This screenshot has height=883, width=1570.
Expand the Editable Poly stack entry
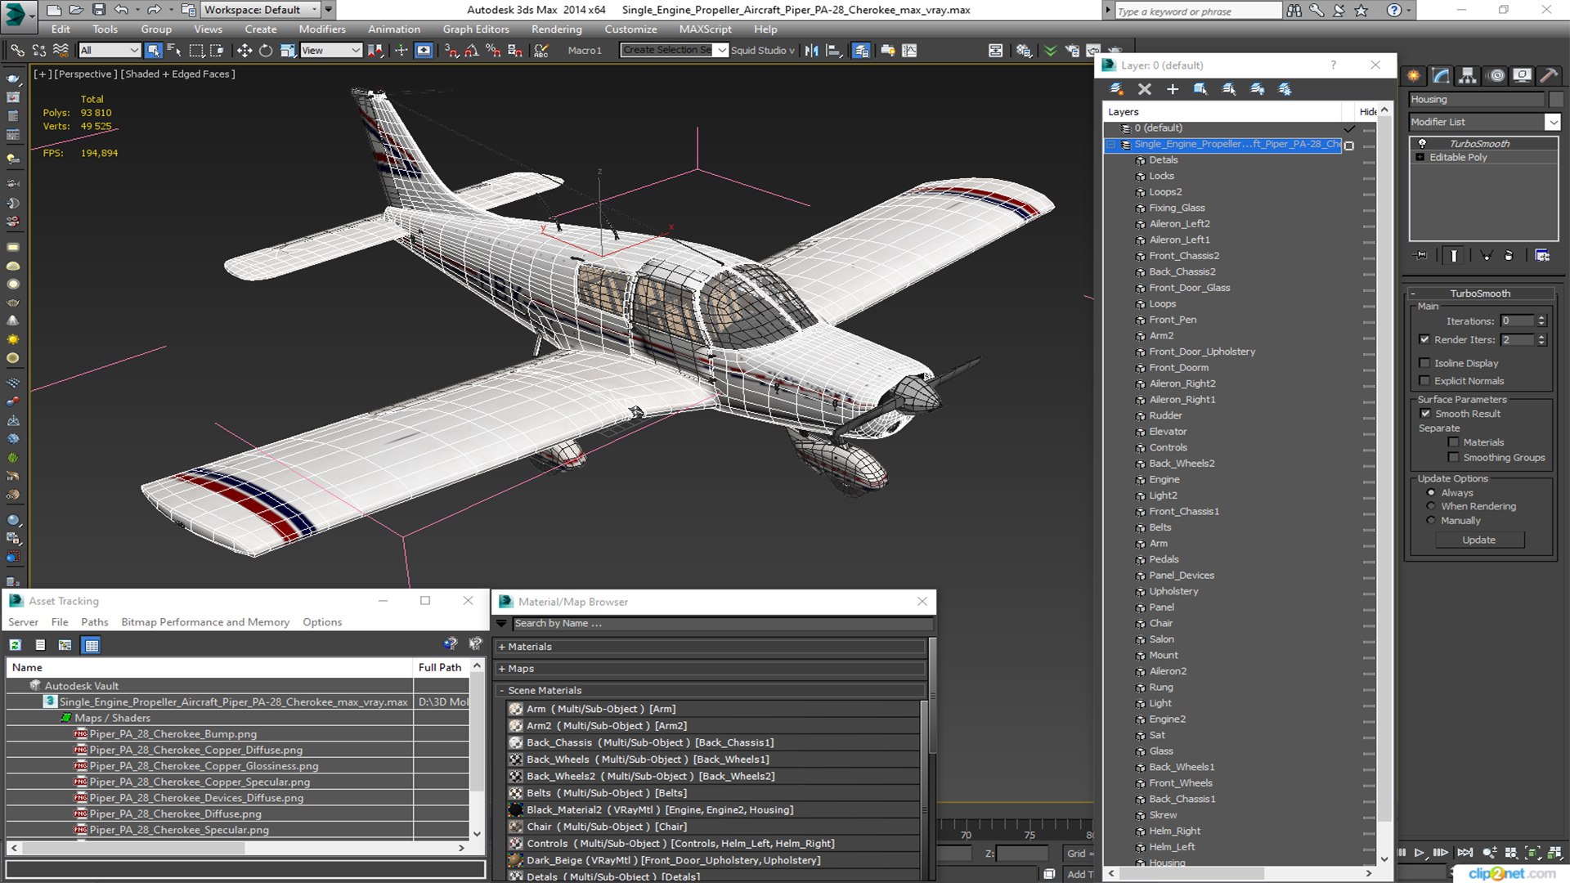point(1420,157)
